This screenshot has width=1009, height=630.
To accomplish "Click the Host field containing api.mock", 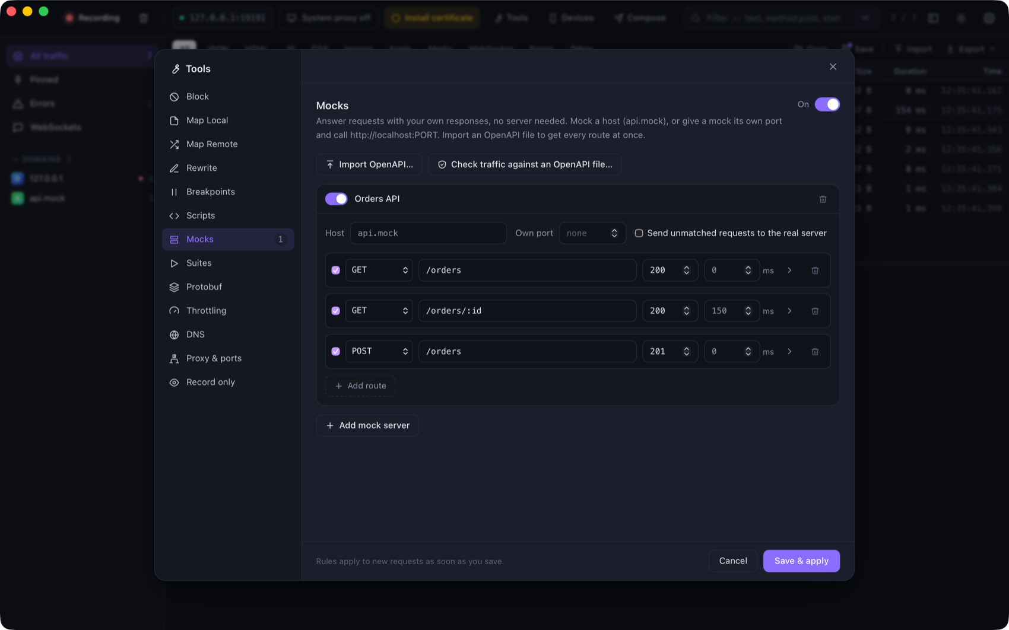I will click(428, 233).
